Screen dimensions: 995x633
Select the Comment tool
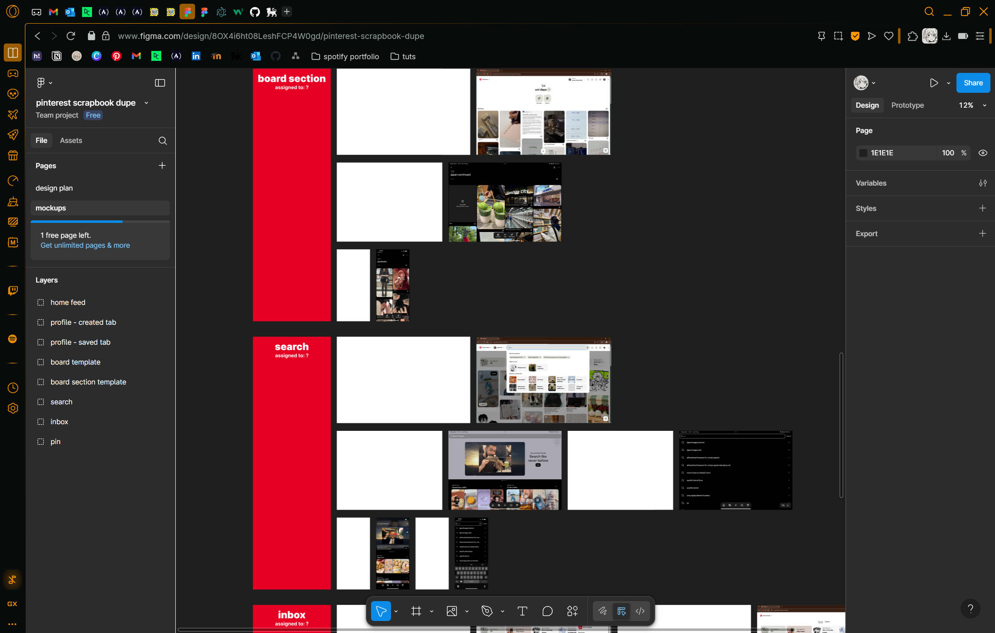pyautogui.click(x=547, y=611)
